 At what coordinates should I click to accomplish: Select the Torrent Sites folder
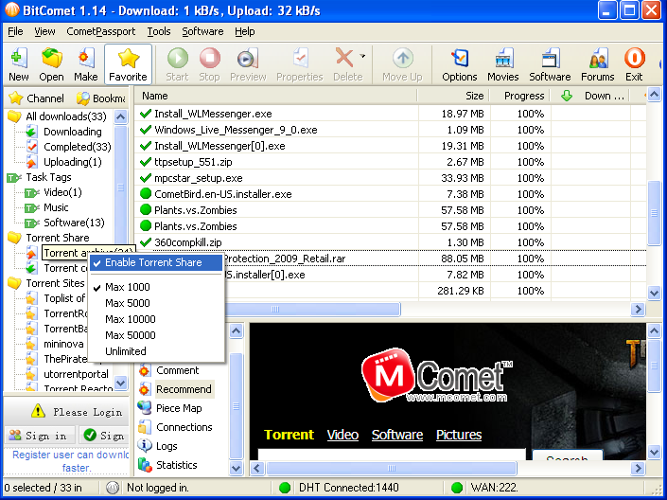point(55,283)
